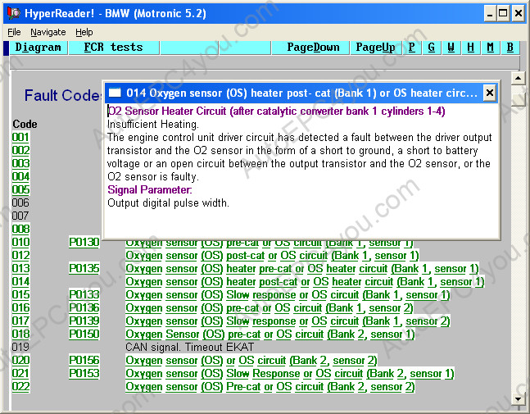
Task: Follow the P0150 code link
Action: click(x=84, y=334)
